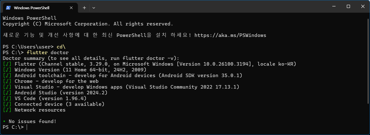The height and width of the screenshot is (135, 370).
Task: Expand the new tab profiles dropdown chevron
Action: (94, 8)
